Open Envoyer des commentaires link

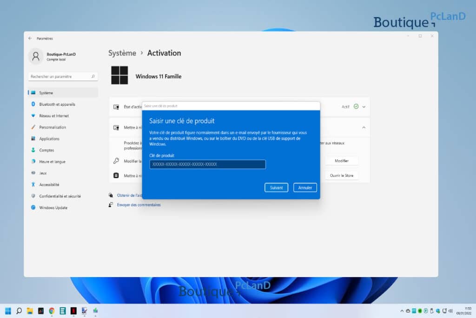click(x=139, y=205)
